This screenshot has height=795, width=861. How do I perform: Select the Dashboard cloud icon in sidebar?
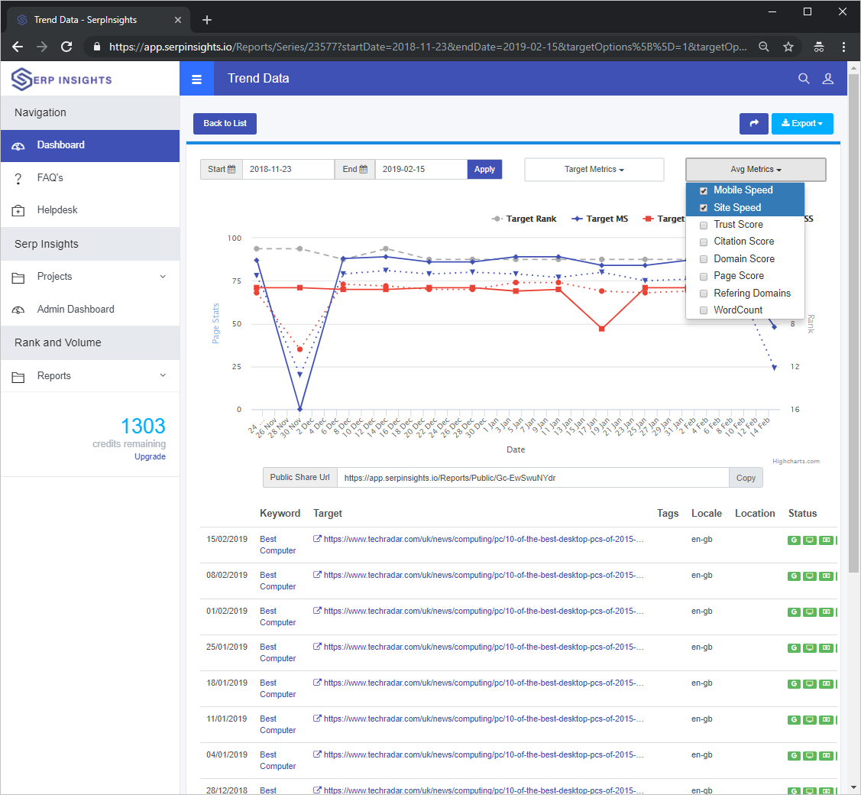tap(18, 145)
